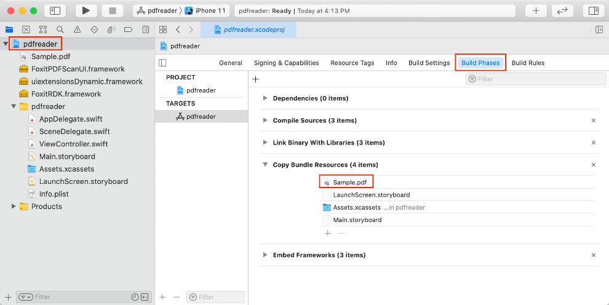The image size is (609, 305).
Task: Toggle the navigator panel visibility
Action: pyautogui.click(x=55, y=10)
